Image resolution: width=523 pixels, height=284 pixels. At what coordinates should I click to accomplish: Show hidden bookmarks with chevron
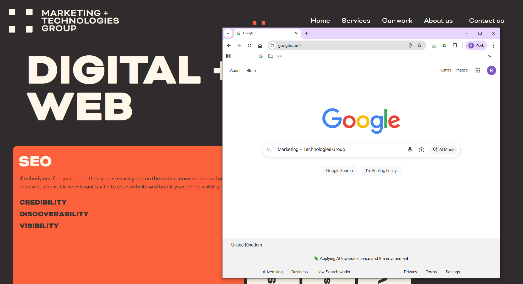(x=489, y=56)
